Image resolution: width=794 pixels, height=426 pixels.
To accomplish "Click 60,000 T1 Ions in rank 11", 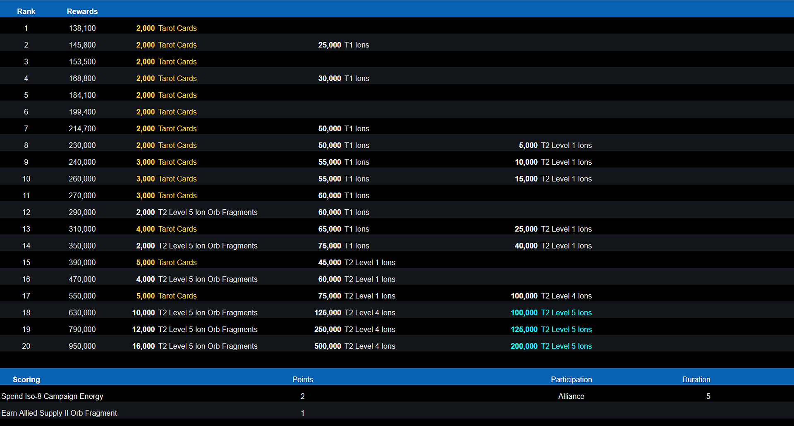I will pos(344,196).
